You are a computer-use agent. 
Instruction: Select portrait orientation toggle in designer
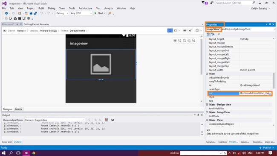coord(170,30)
